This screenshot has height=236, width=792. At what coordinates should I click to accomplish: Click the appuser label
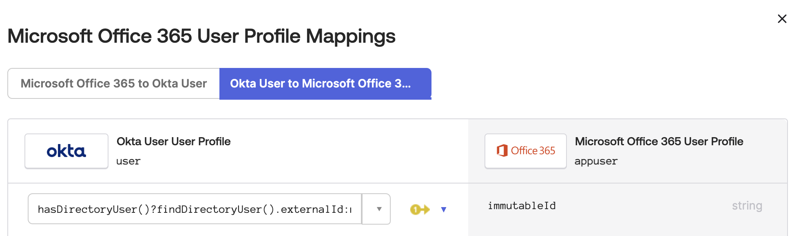pos(596,161)
